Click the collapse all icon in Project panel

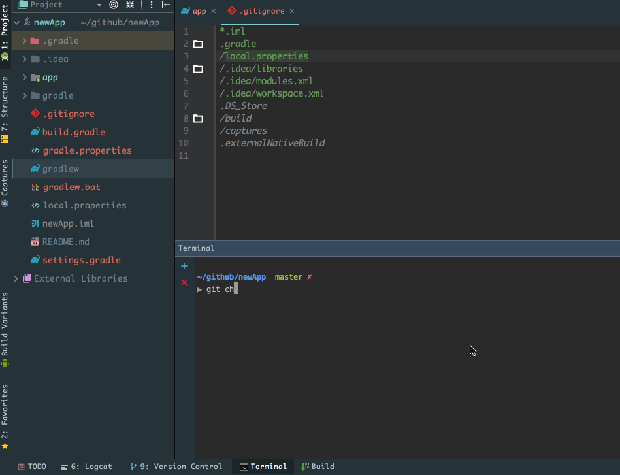[x=130, y=5]
